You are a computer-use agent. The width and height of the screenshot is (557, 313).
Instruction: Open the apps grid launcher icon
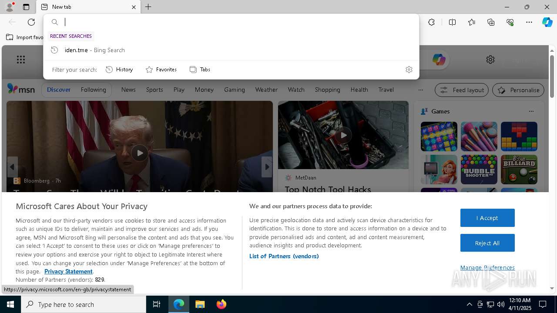click(x=21, y=60)
